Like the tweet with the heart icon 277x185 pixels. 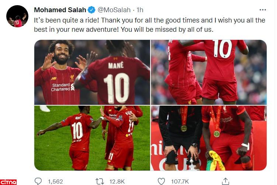coord(161,181)
